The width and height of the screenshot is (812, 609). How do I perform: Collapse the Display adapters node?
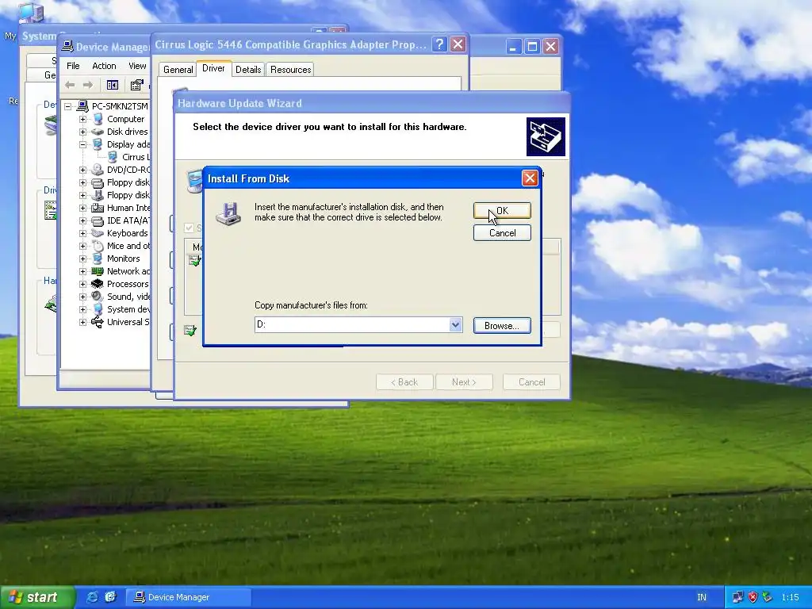coord(82,144)
